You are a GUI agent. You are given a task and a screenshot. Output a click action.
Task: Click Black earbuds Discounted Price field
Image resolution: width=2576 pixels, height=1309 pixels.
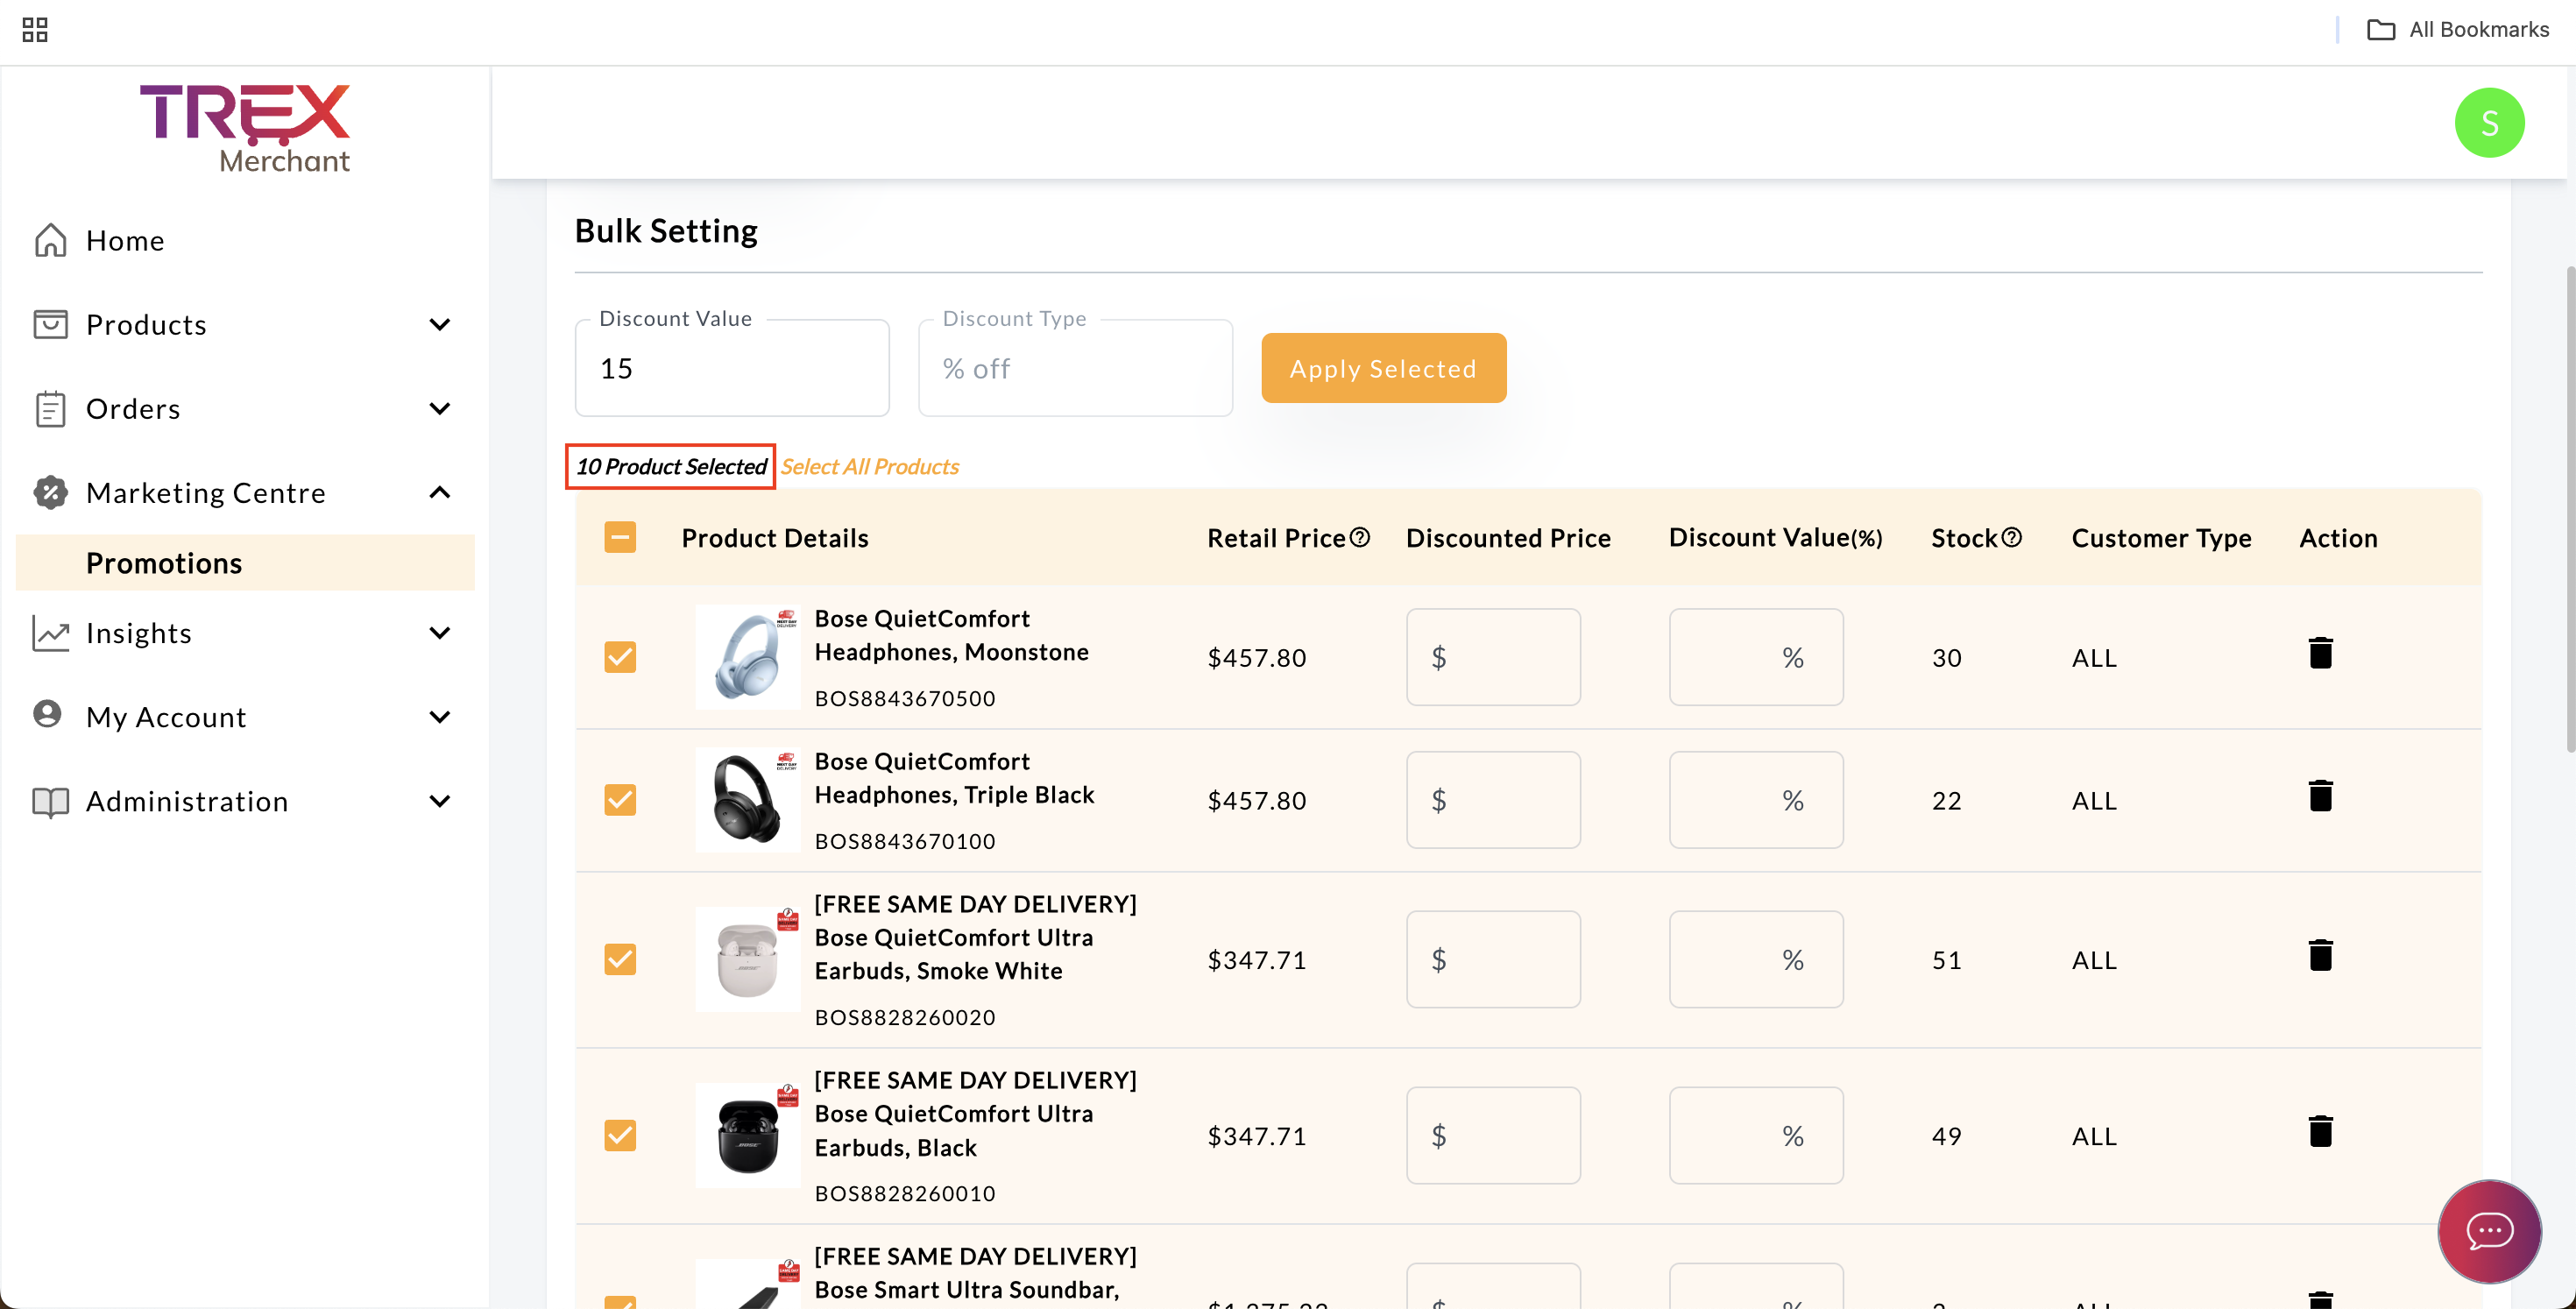point(1493,1136)
